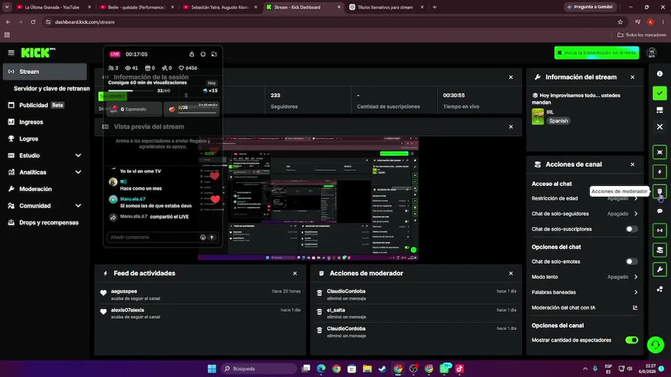Close the Información del stream panel
671x377 pixels.
coord(632,77)
